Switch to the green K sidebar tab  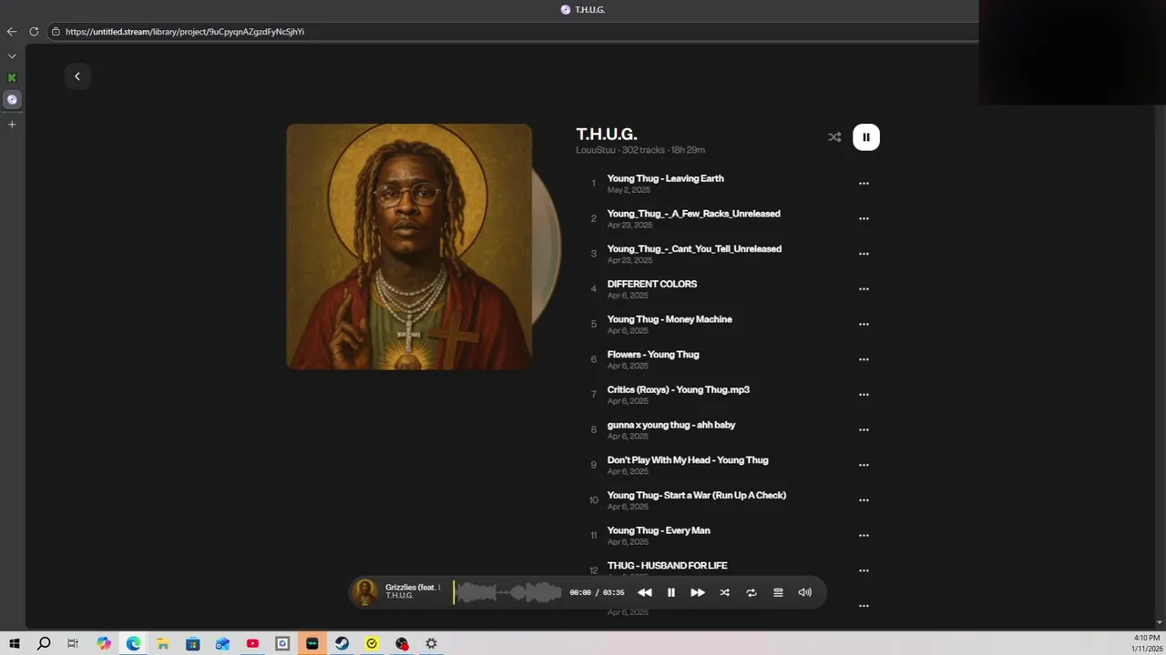[x=12, y=78]
